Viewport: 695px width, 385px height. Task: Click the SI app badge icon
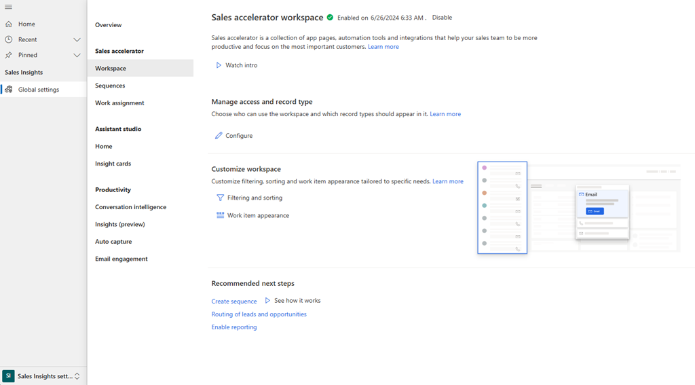pyautogui.click(x=8, y=375)
